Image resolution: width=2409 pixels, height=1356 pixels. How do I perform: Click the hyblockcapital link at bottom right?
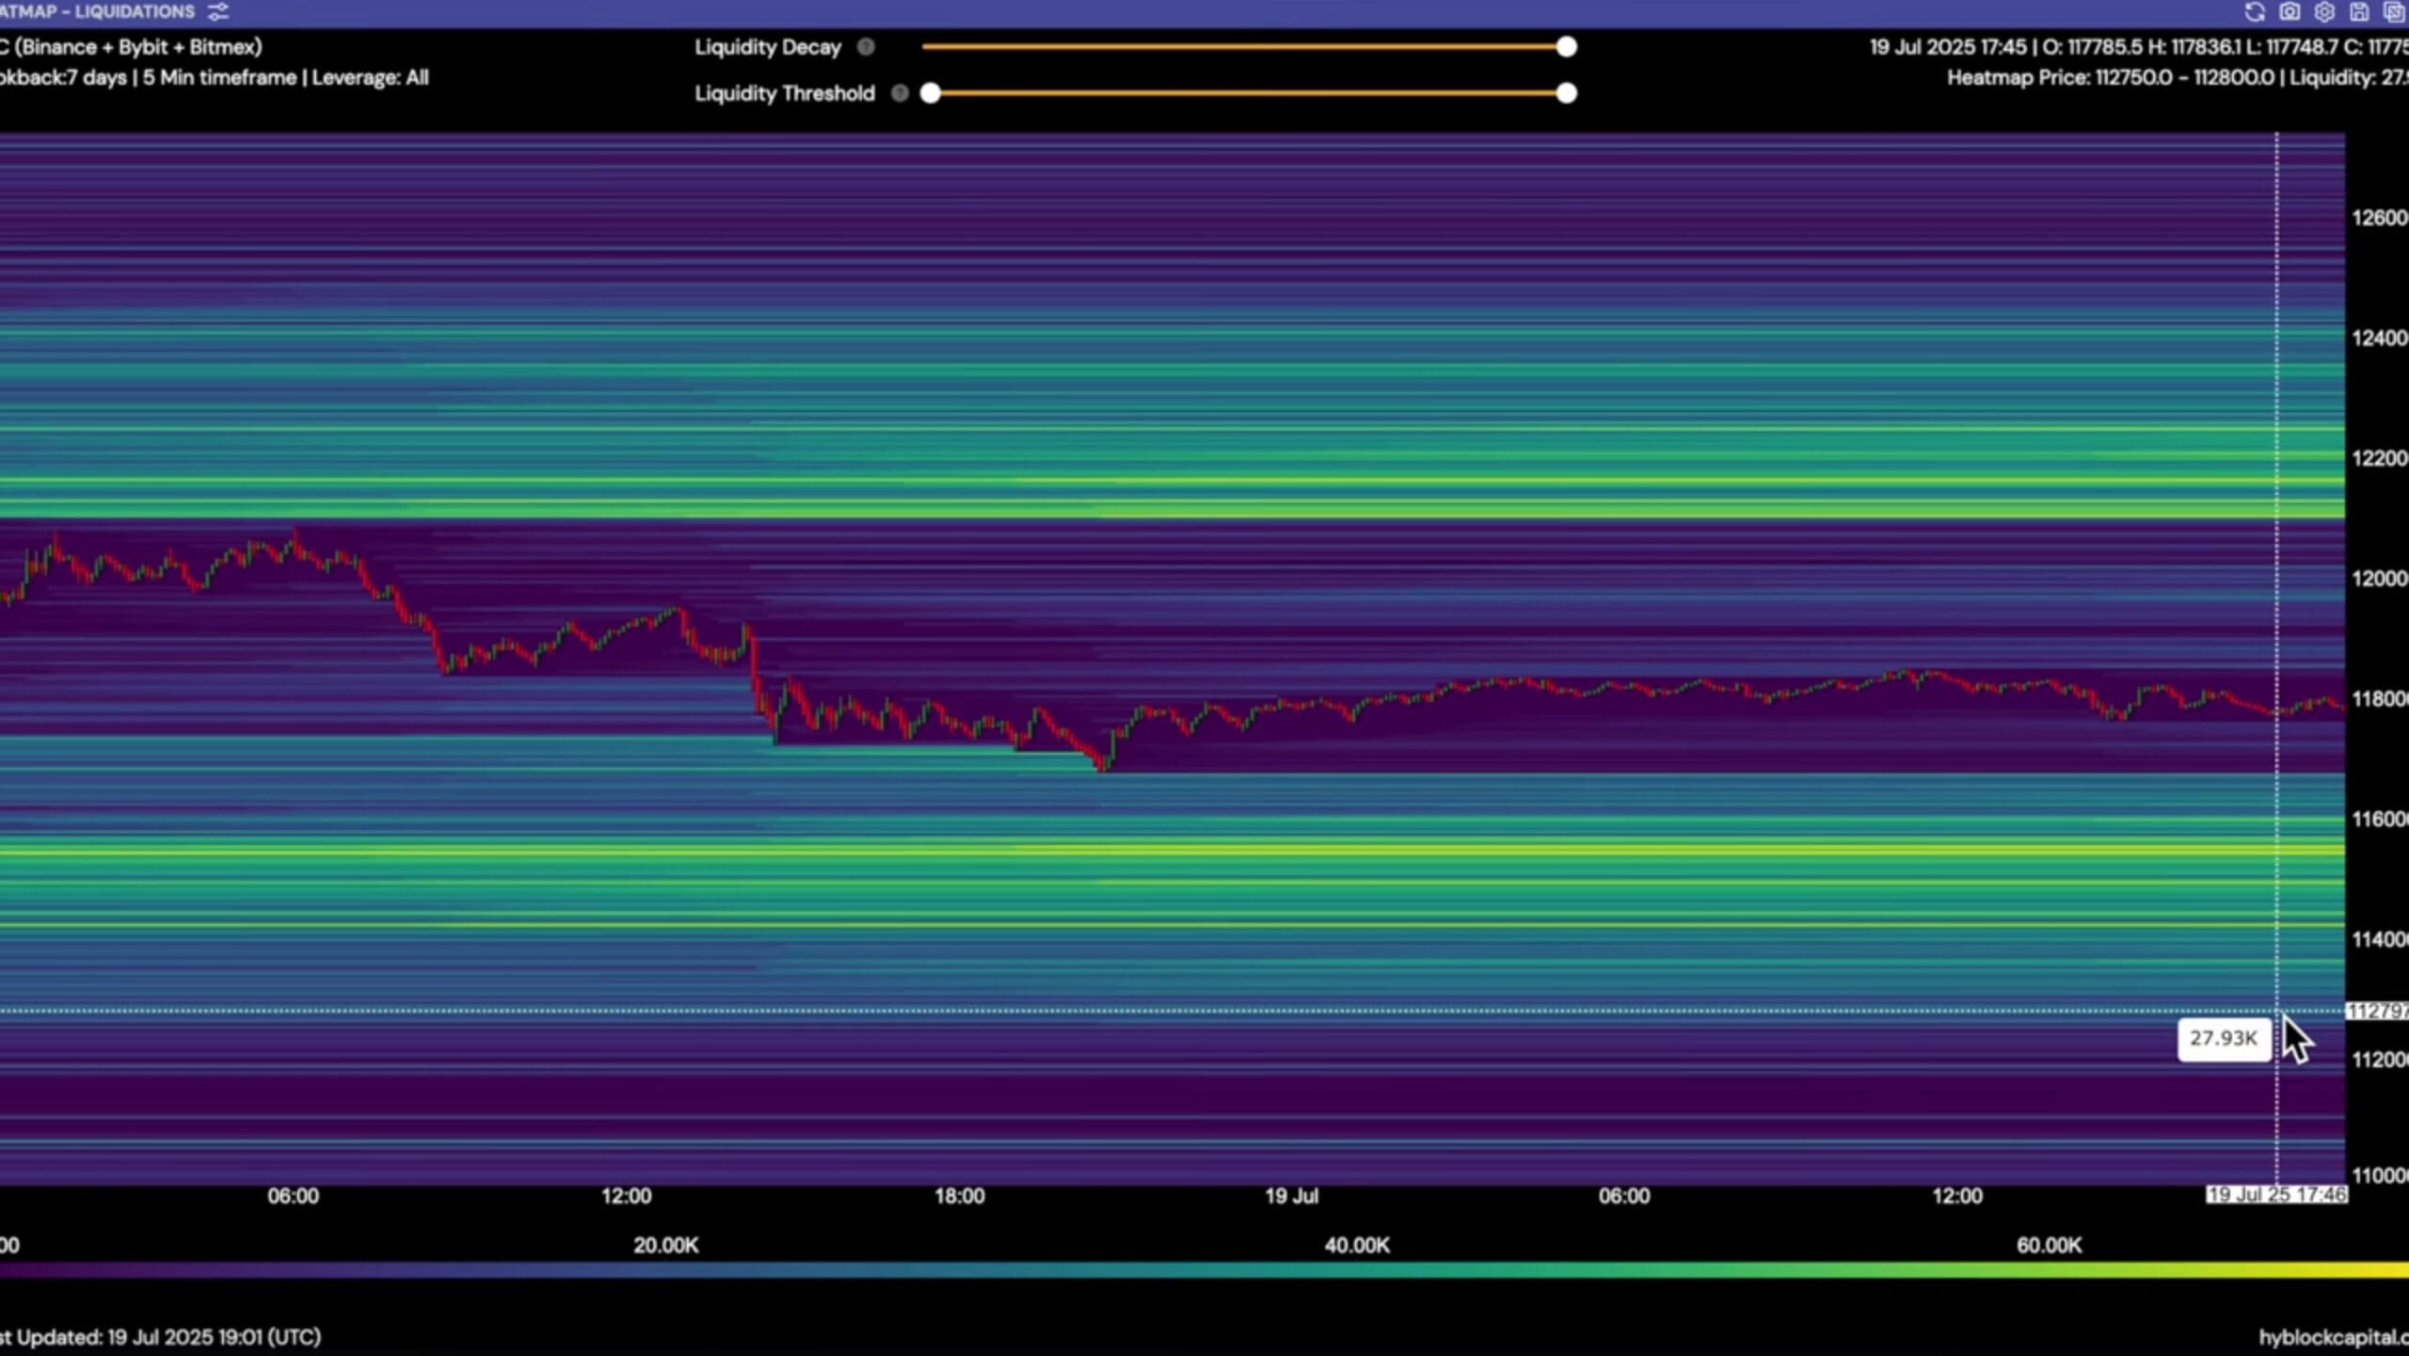click(2332, 1337)
